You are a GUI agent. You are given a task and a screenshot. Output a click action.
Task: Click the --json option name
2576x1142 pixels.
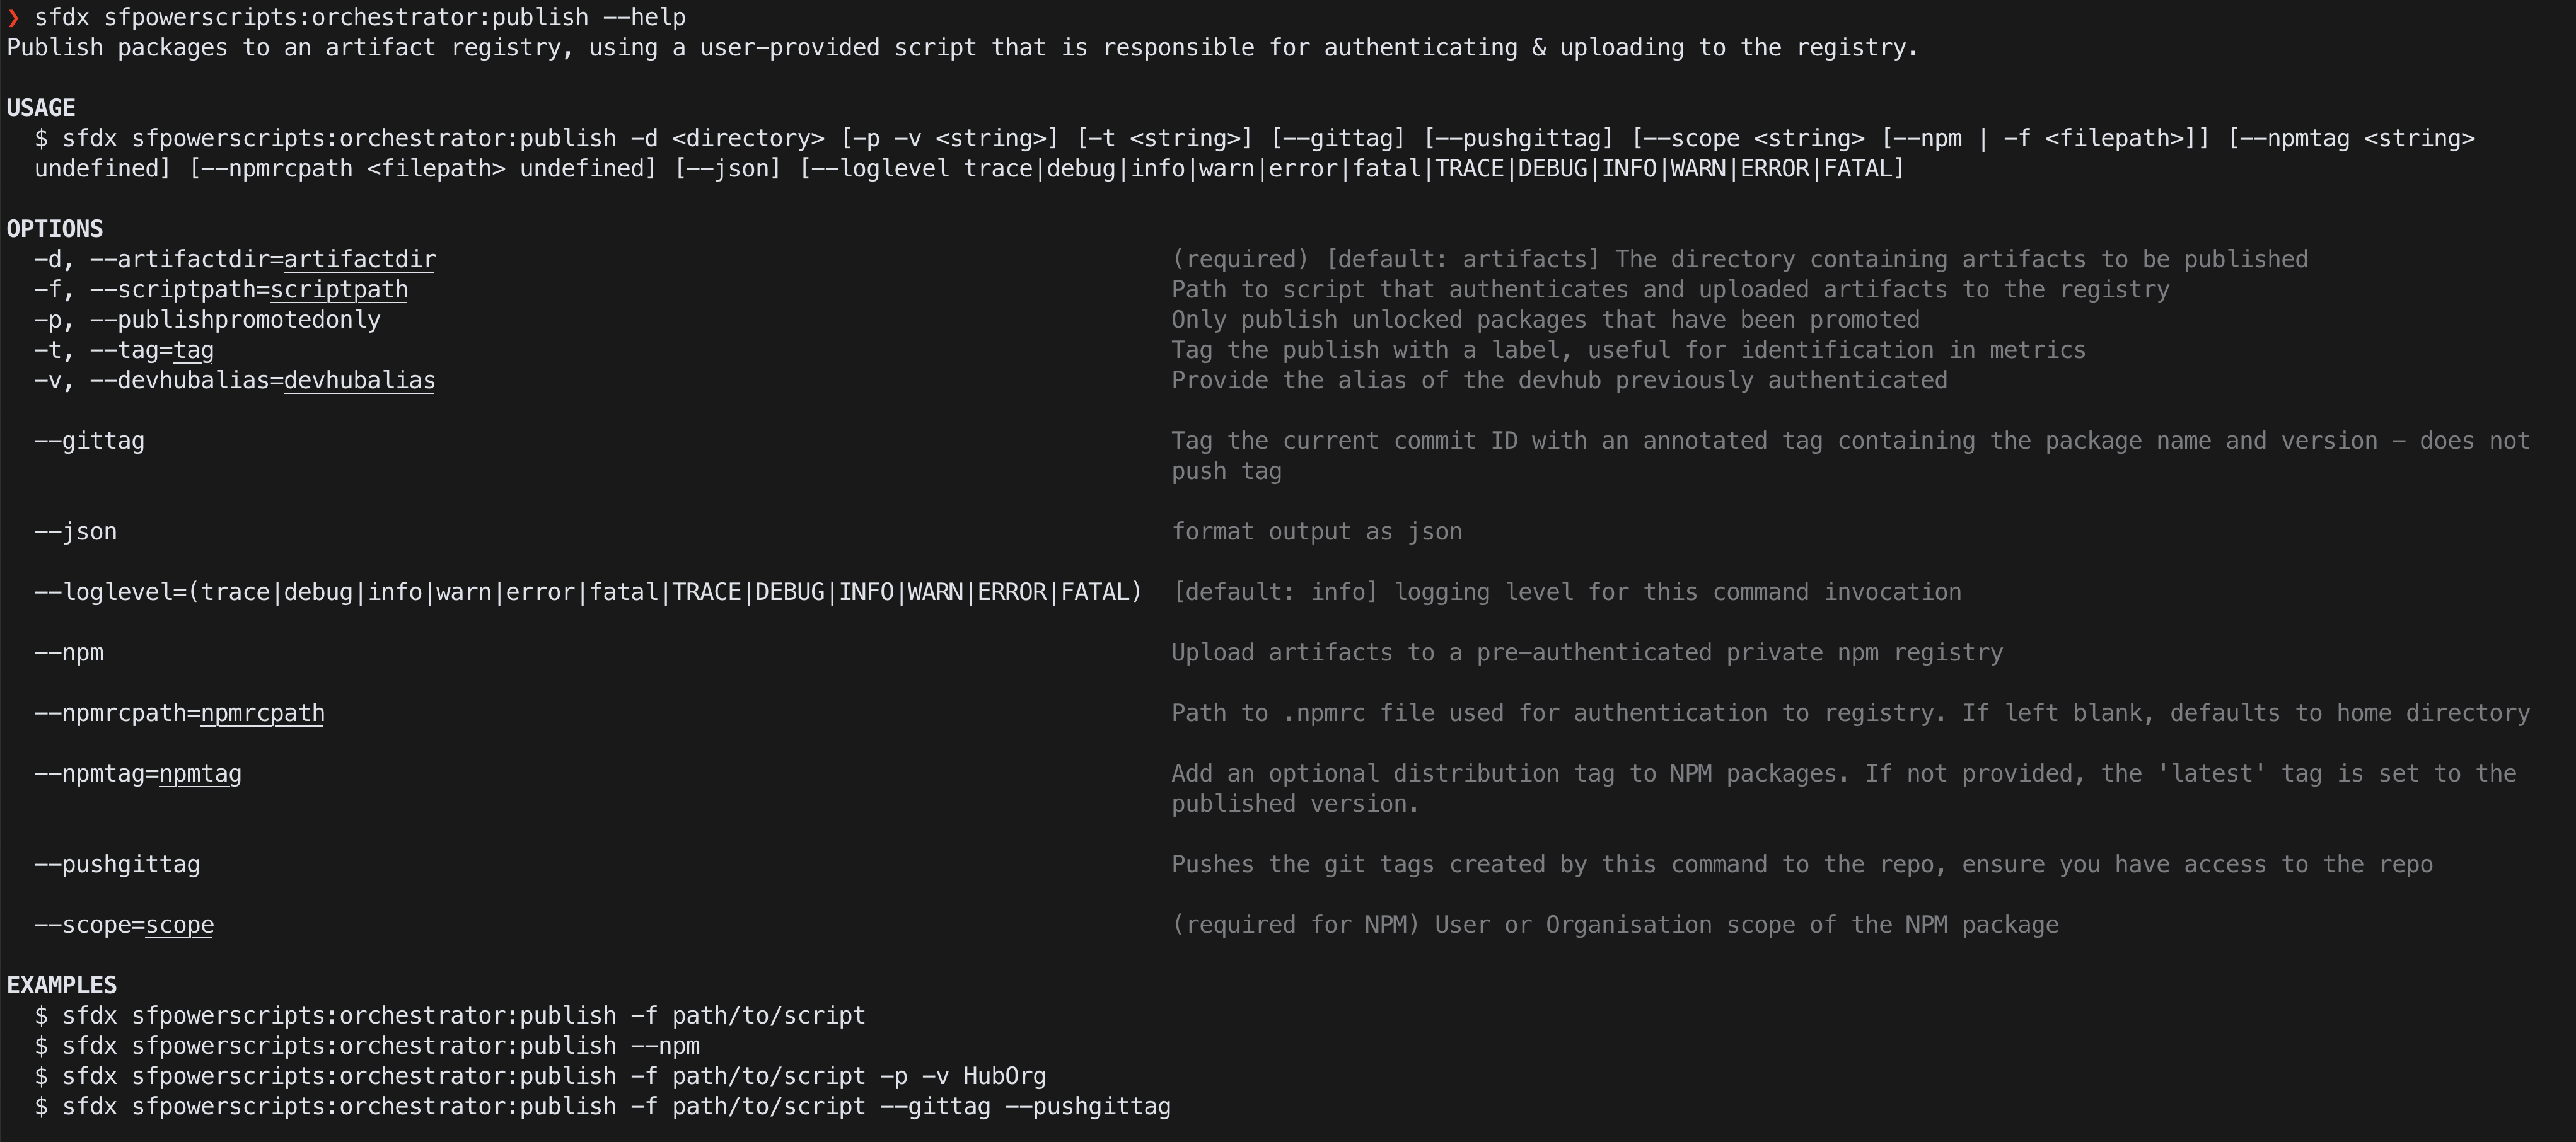[75, 532]
